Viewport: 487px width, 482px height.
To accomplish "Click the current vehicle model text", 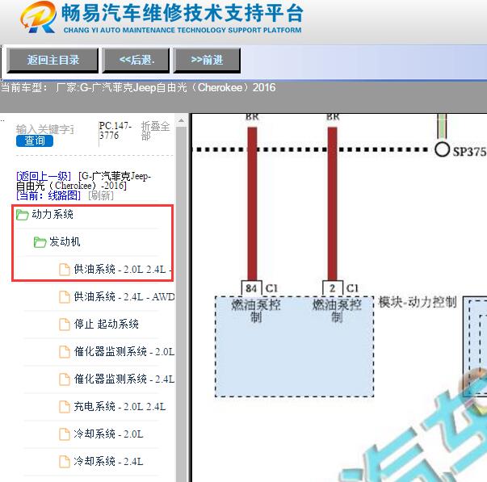I will (138, 87).
